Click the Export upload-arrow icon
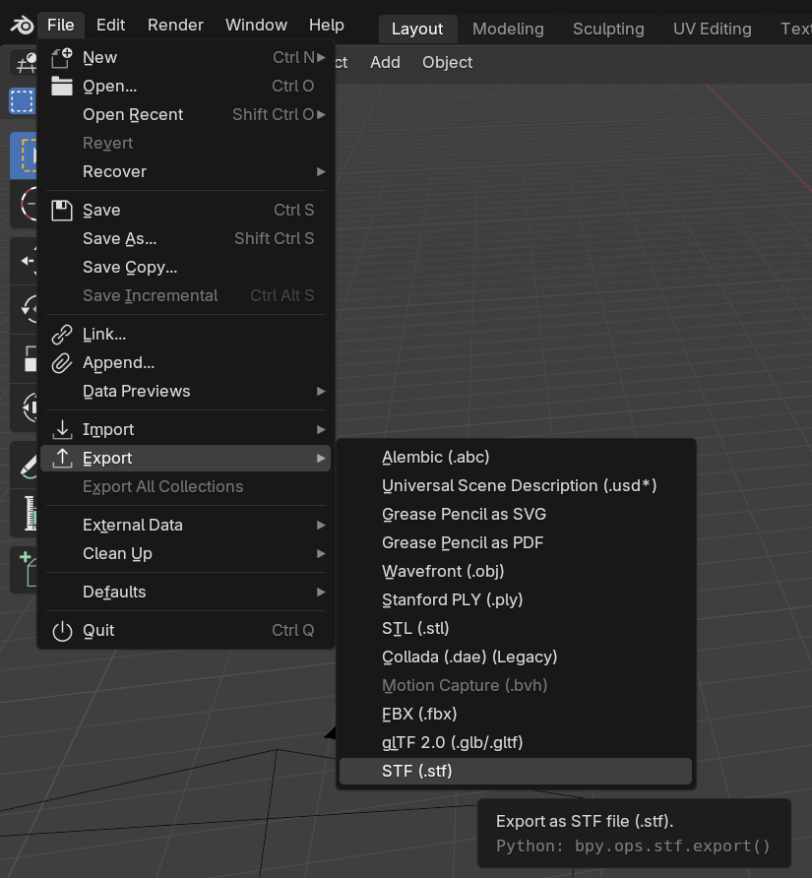Screen dimensions: 812x878 [62, 458]
